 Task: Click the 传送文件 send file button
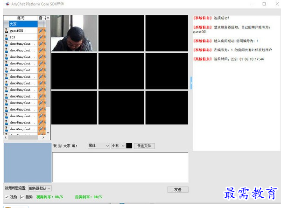(x=144, y=146)
